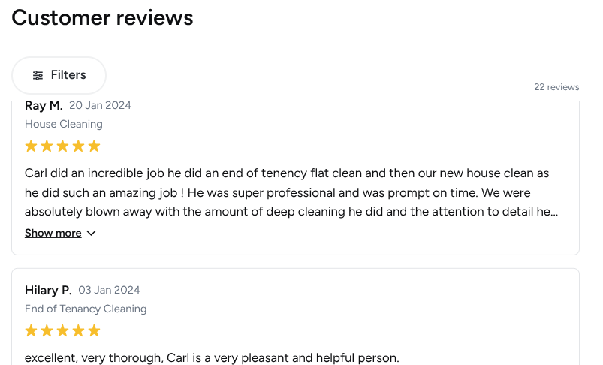
Task: Click reviewer name Ray M.
Action: pos(44,105)
